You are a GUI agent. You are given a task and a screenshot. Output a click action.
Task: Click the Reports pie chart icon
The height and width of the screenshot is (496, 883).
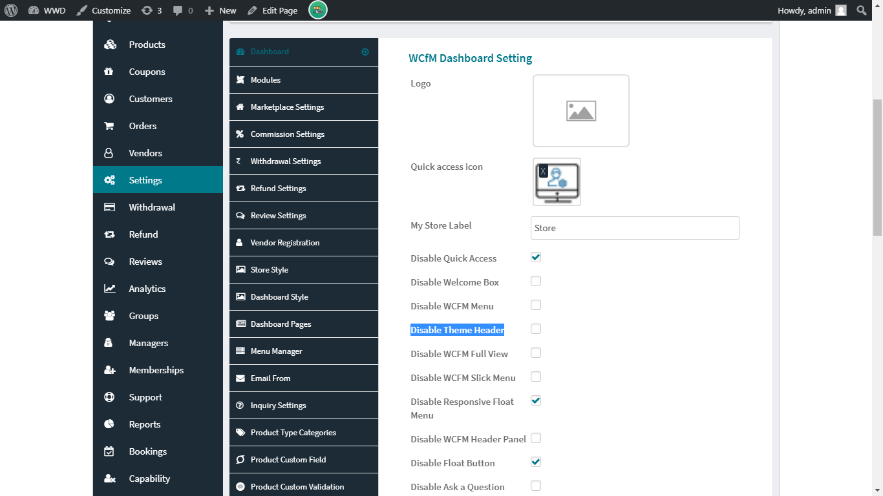[109, 424]
